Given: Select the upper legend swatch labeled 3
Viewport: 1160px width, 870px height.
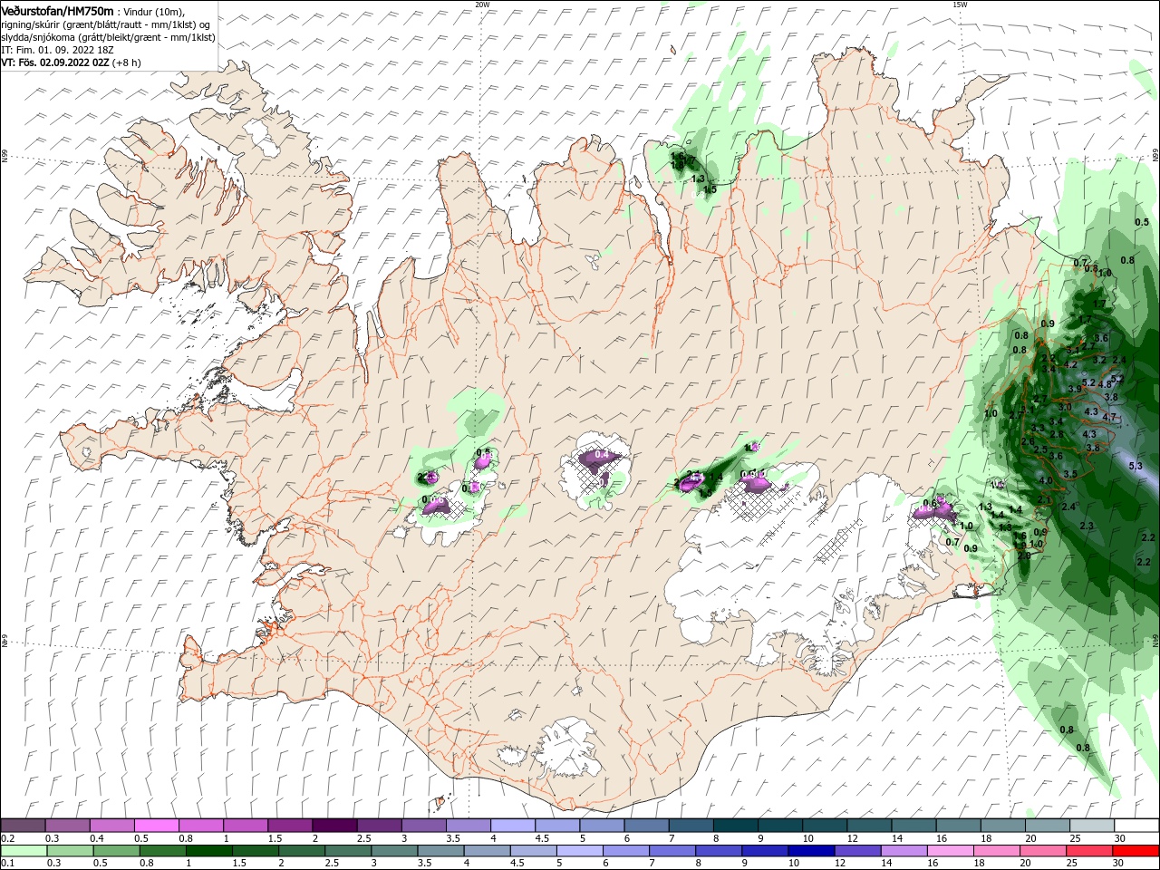Looking at the screenshot, I should [424, 825].
